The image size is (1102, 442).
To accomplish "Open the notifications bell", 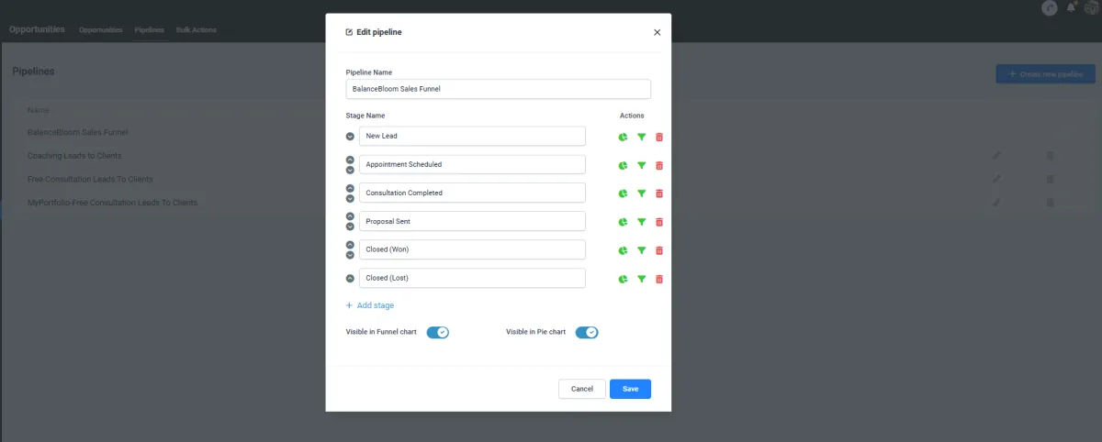I will [1071, 8].
